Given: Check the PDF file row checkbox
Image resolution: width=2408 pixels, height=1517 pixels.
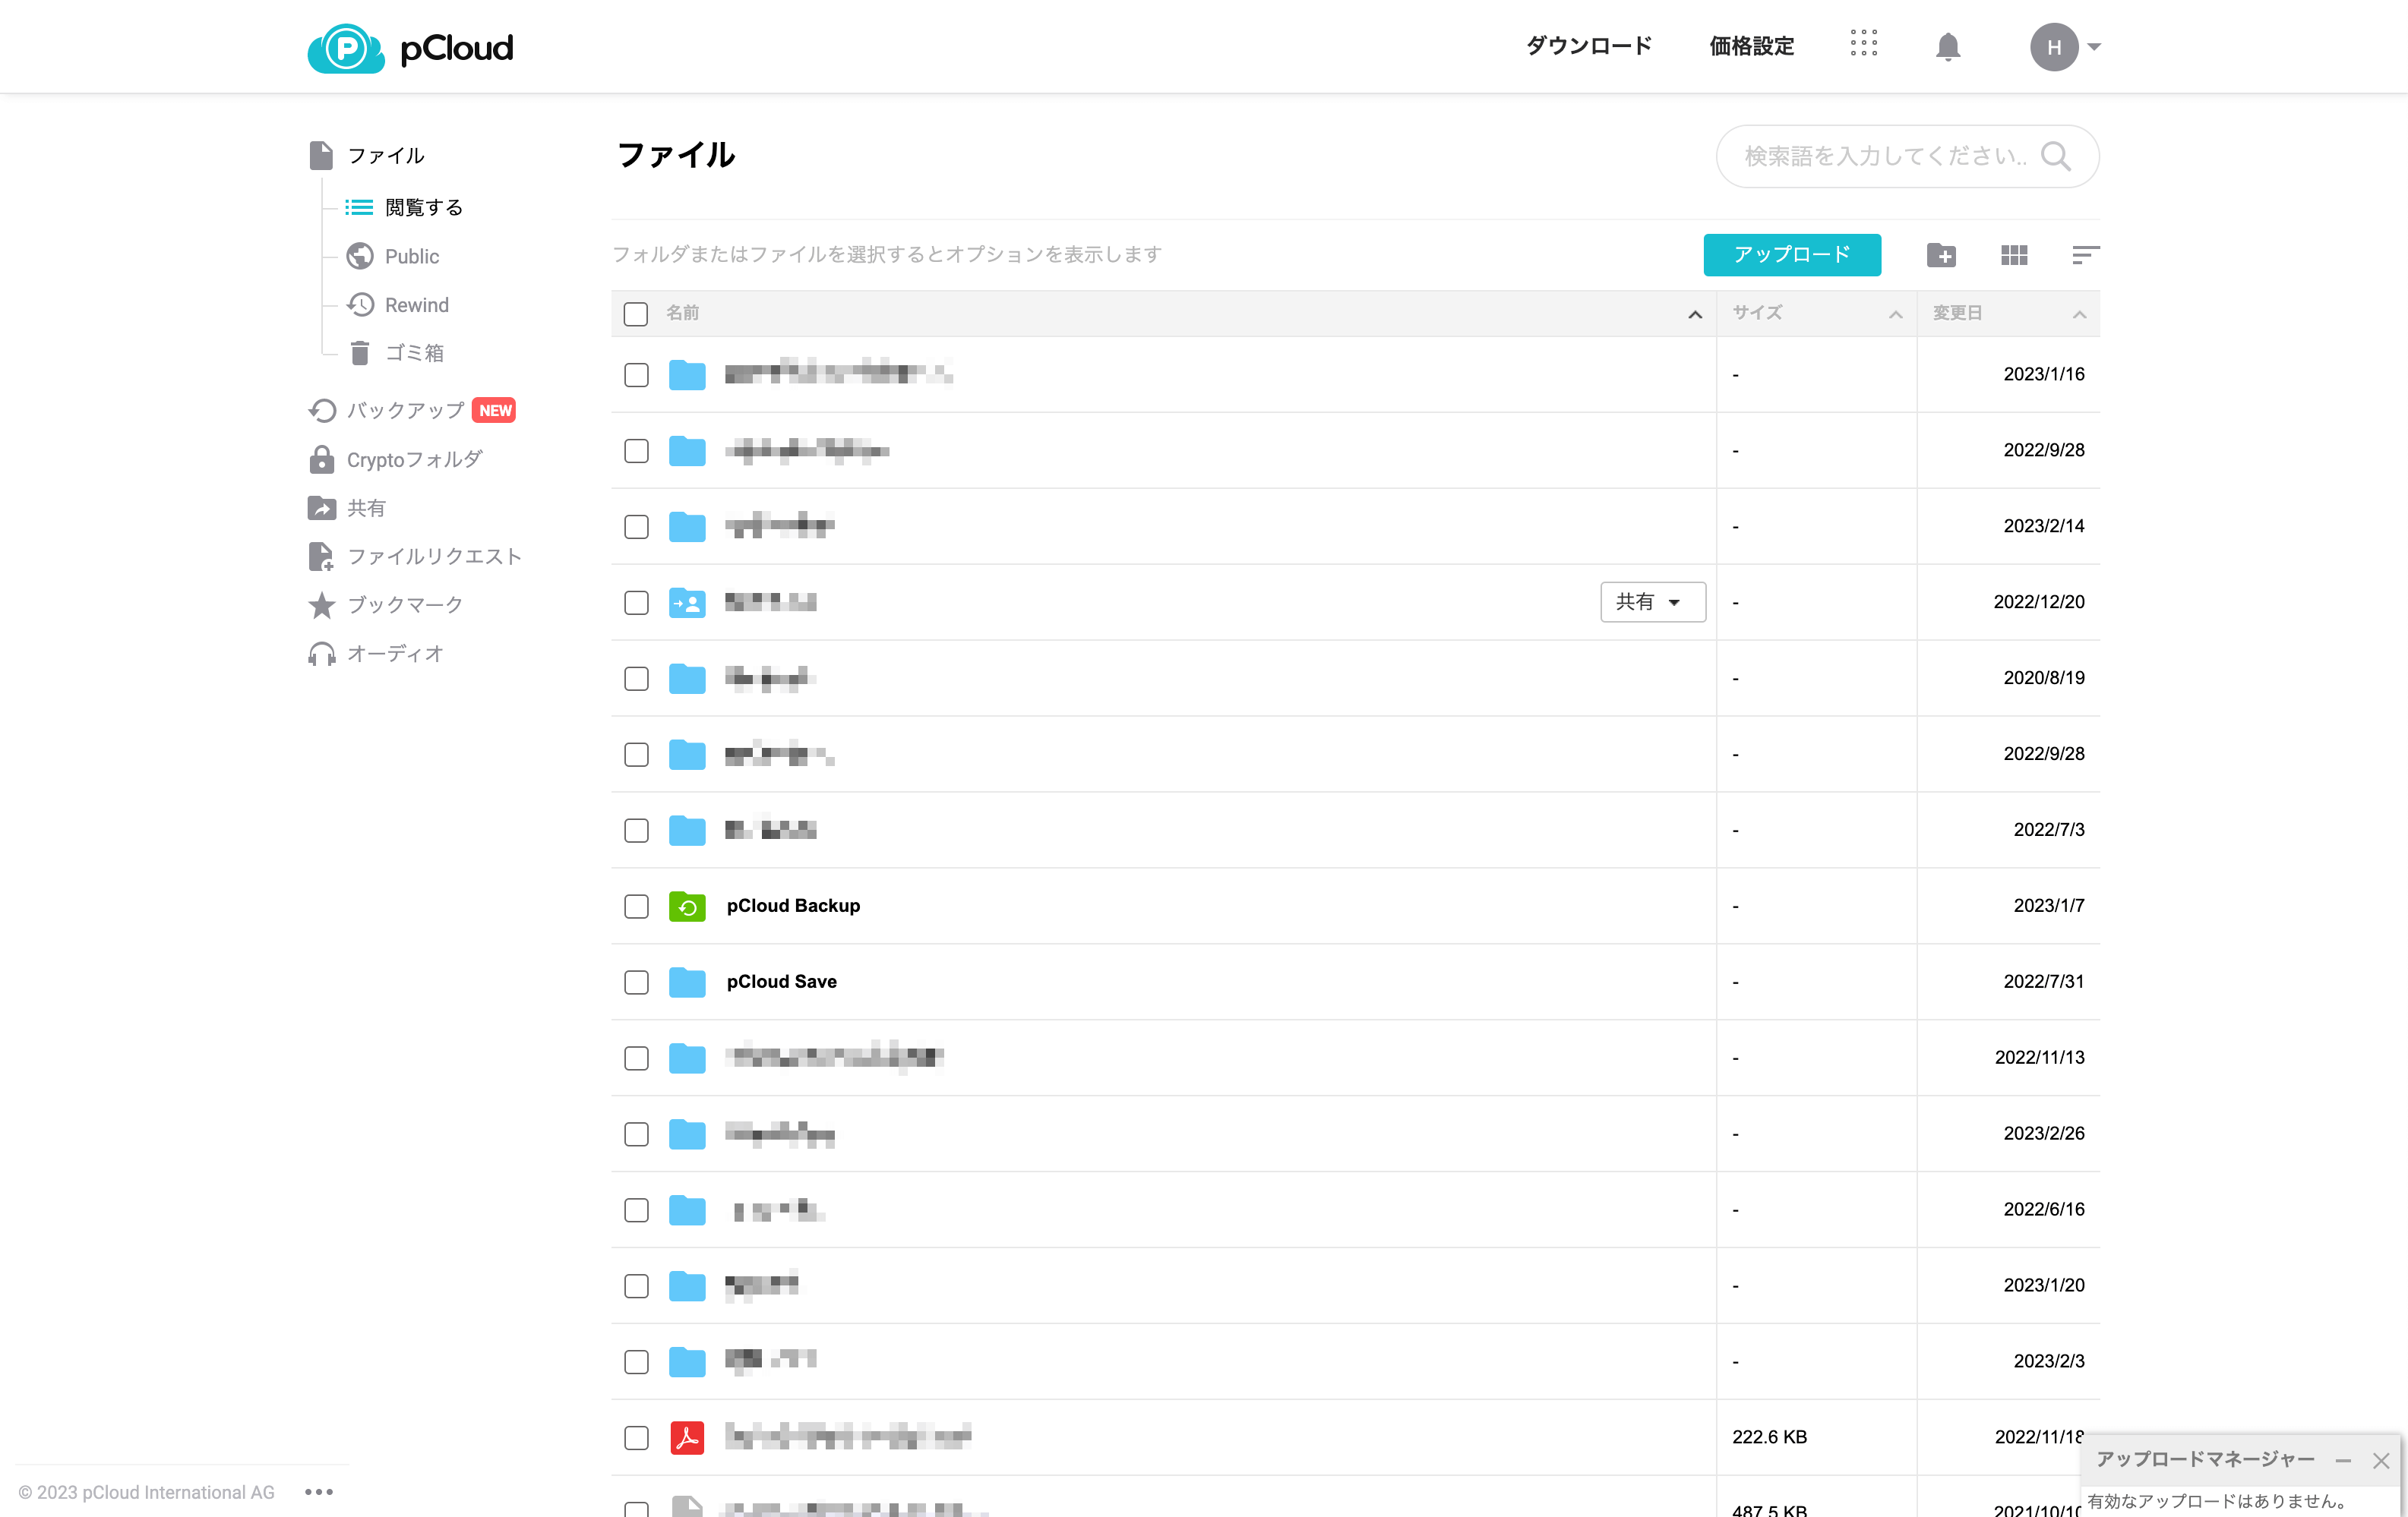Looking at the screenshot, I should [x=636, y=1438].
